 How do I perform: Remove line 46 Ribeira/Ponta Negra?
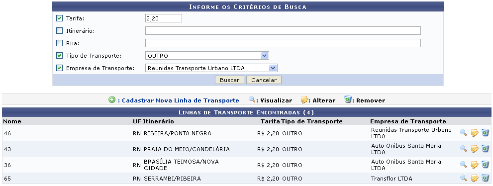pos(485,133)
